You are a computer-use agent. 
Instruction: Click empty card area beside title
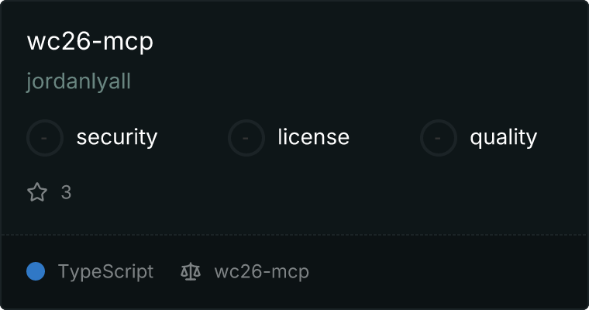368,41
